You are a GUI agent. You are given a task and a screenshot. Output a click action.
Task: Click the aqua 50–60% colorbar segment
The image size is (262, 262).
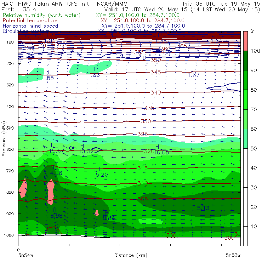245,139
